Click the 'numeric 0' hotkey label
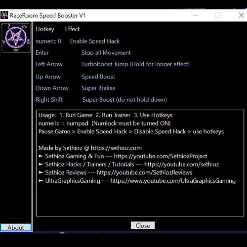Screen dimensions: 247x247 48,41
